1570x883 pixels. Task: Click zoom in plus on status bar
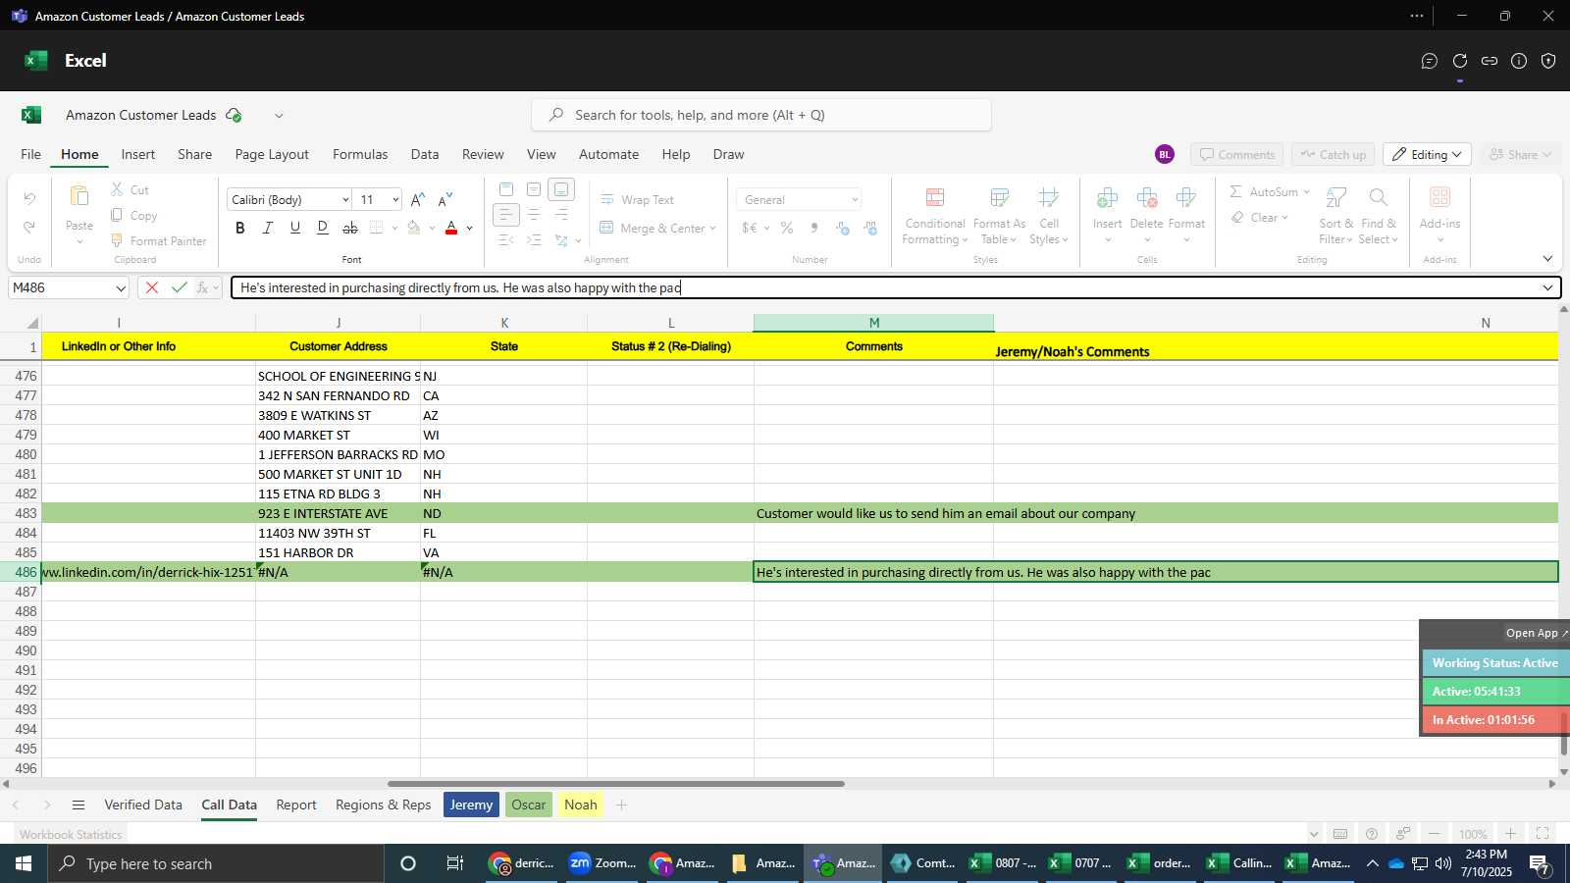[x=1511, y=834]
